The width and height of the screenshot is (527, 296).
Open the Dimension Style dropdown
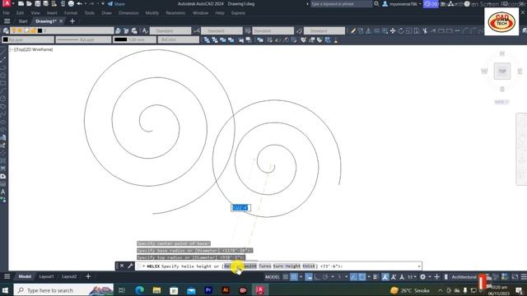222,30
